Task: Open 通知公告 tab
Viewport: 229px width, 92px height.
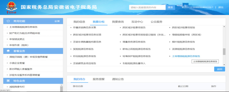Action: pos(118,79)
